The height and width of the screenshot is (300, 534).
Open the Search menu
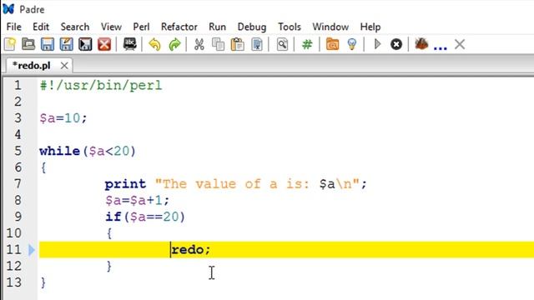tap(75, 27)
